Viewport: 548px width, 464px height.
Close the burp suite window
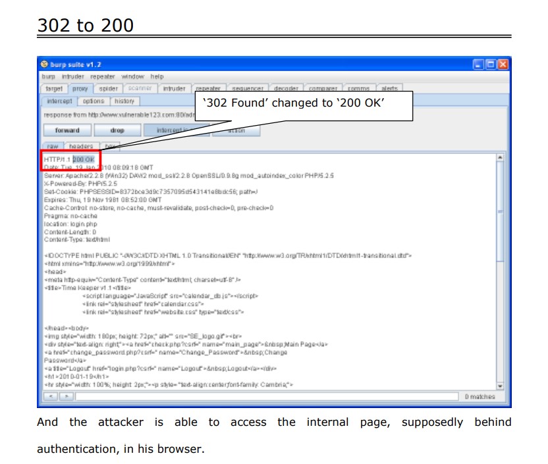pos(503,64)
